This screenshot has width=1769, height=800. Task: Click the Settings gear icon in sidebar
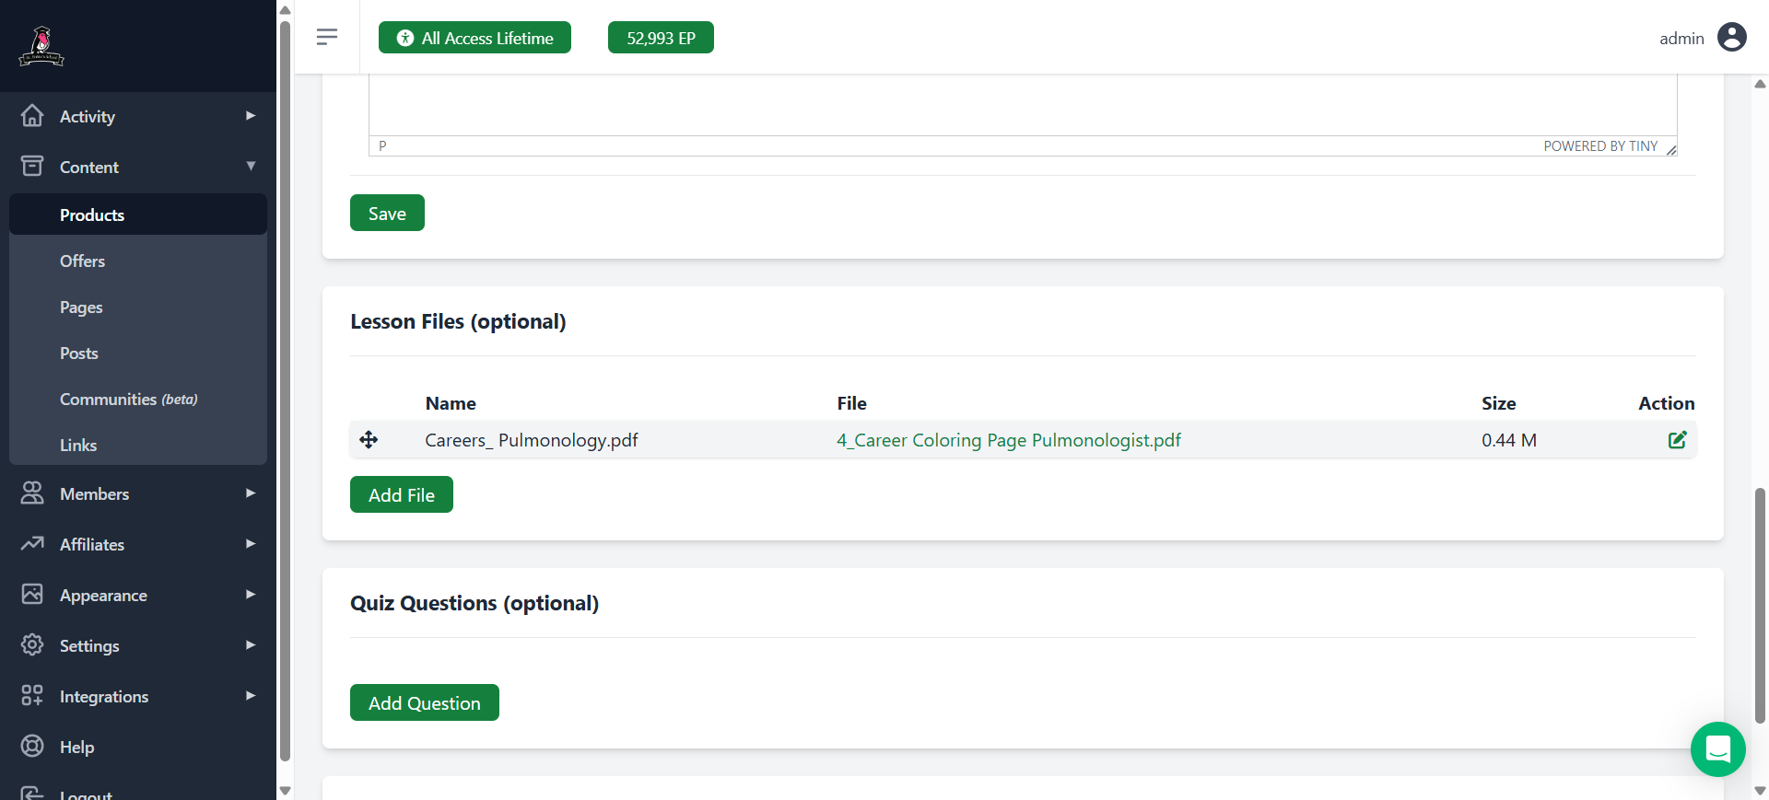pyautogui.click(x=32, y=645)
